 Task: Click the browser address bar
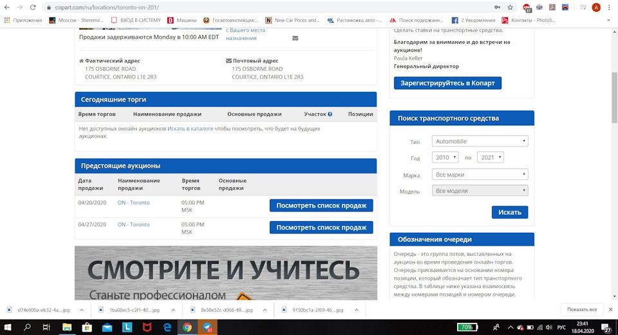coord(268,7)
